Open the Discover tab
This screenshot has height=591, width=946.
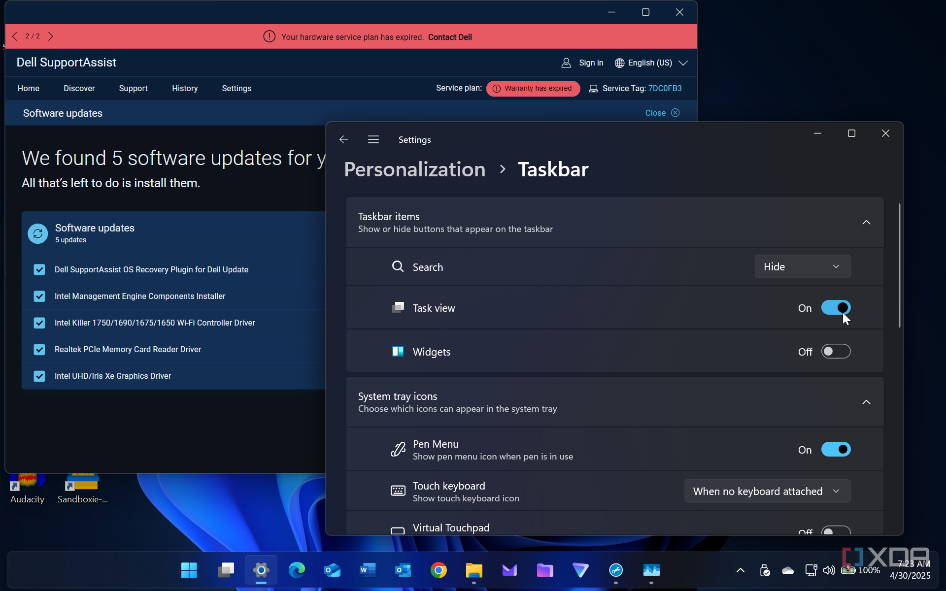pos(79,89)
